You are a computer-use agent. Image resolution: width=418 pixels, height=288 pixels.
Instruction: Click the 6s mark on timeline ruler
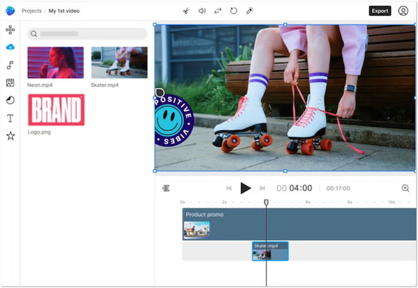tap(308, 202)
